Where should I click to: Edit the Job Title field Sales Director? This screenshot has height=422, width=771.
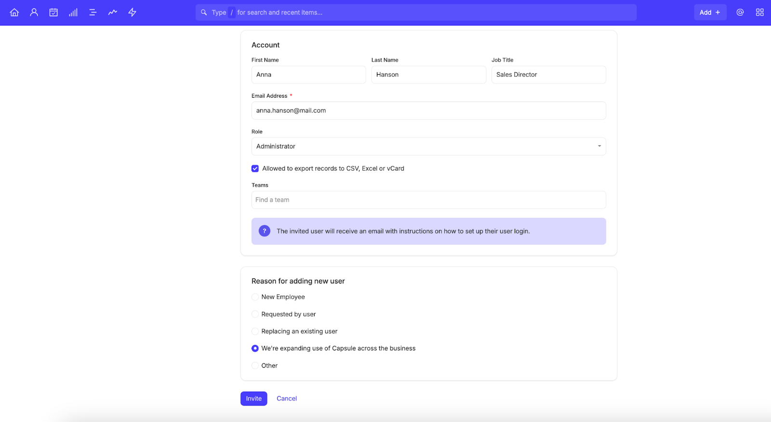(548, 75)
